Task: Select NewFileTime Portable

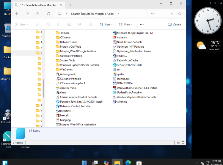Action: (128, 42)
